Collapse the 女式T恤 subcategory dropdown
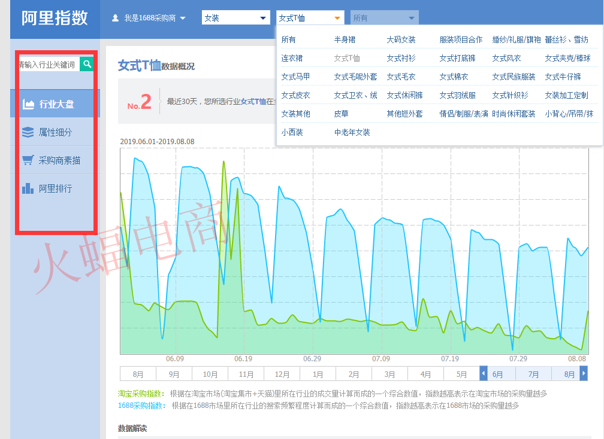 (310, 18)
